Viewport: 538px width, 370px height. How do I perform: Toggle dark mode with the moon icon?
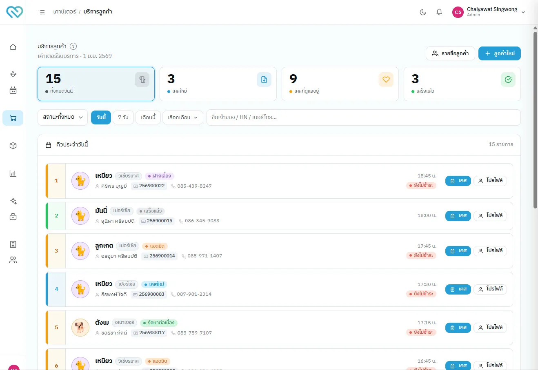click(423, 12)
